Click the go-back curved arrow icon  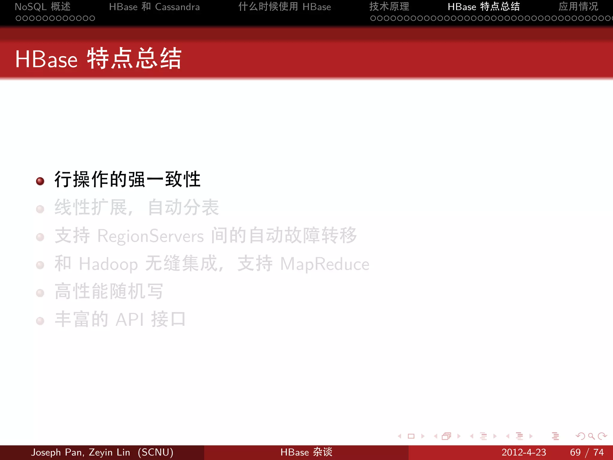click(580, 436)
